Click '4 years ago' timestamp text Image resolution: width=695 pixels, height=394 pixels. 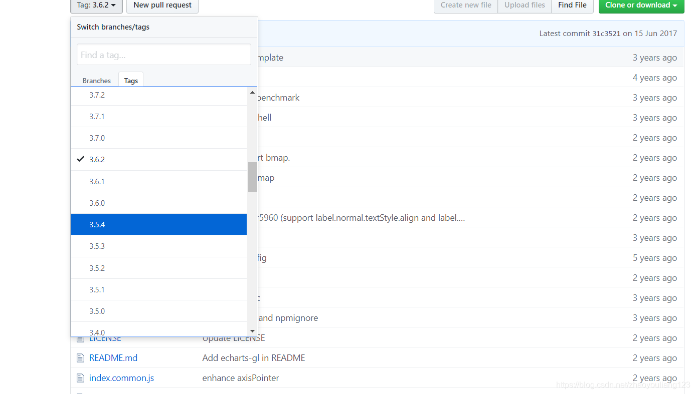point(655,78)
